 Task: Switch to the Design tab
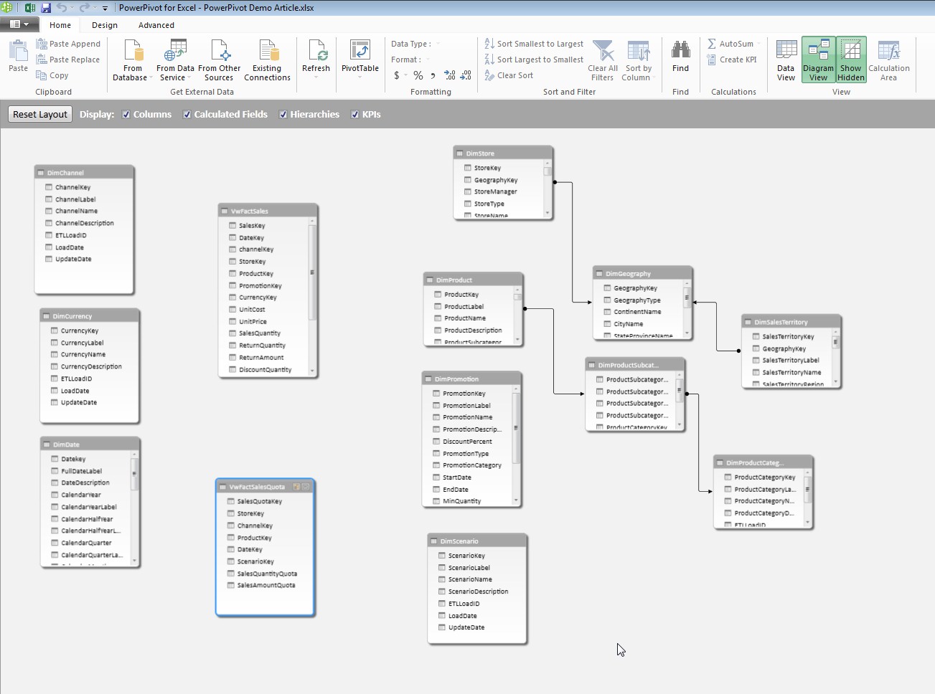105,25
